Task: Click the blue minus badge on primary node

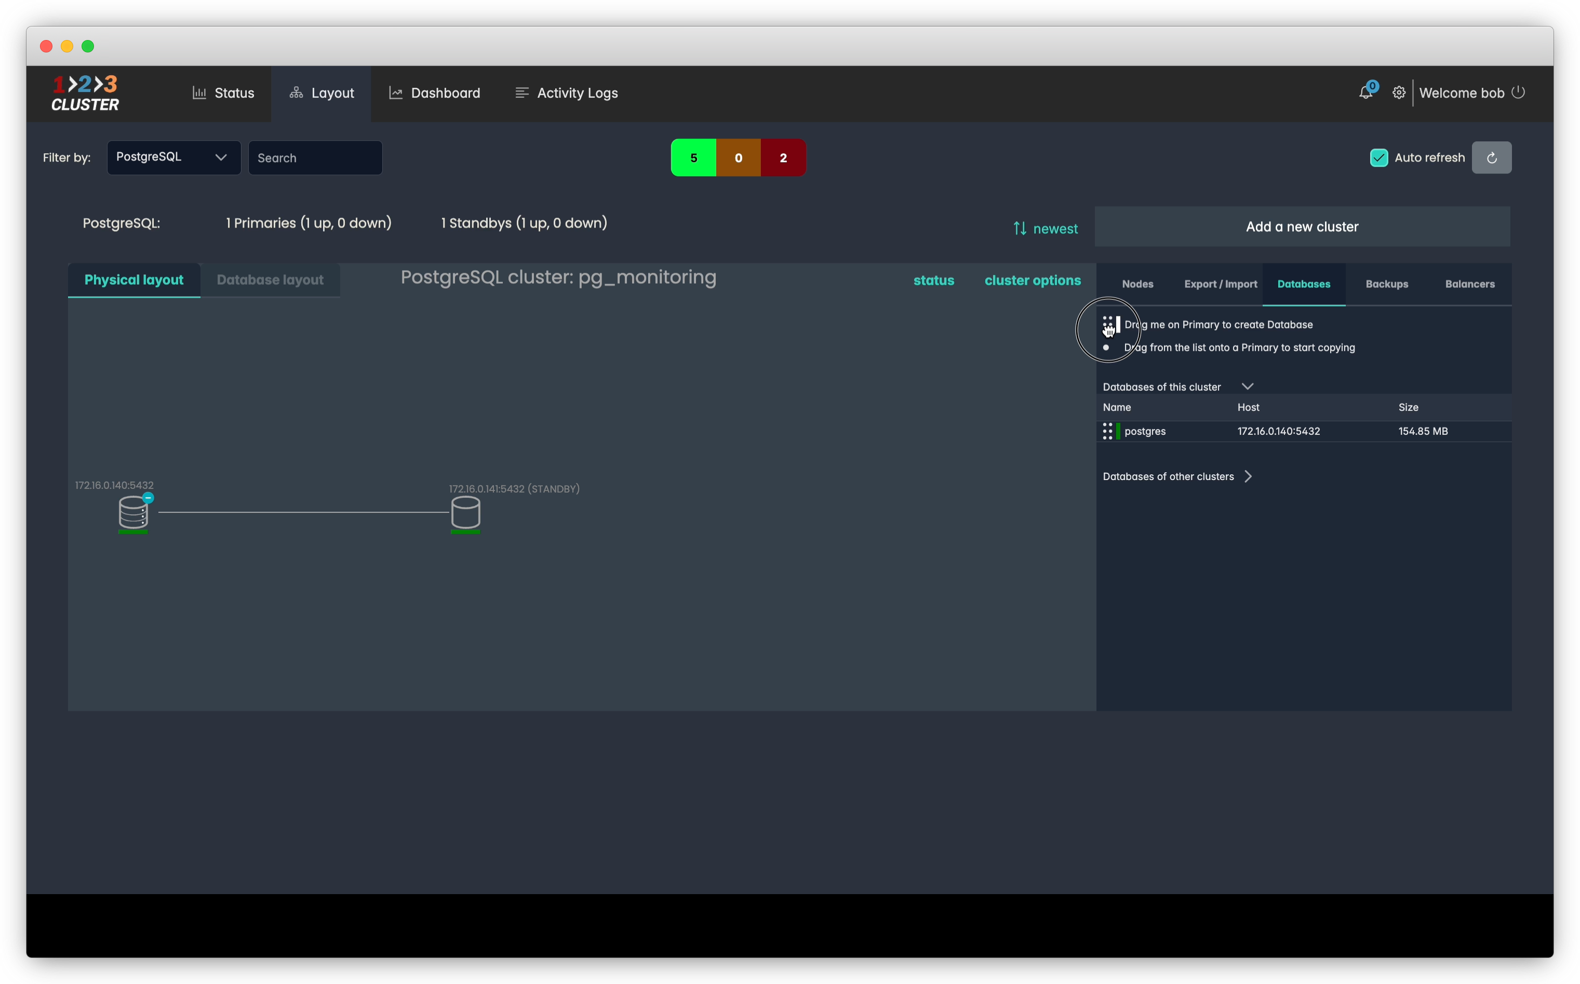Action: pos(149,498)
